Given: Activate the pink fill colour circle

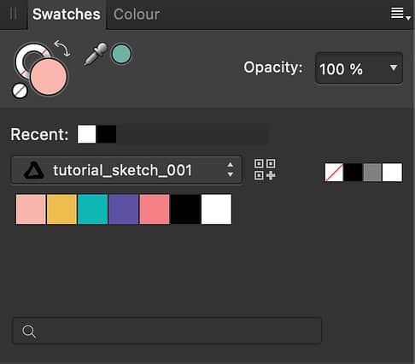Looking at the screenshot, I should (49, 77).
